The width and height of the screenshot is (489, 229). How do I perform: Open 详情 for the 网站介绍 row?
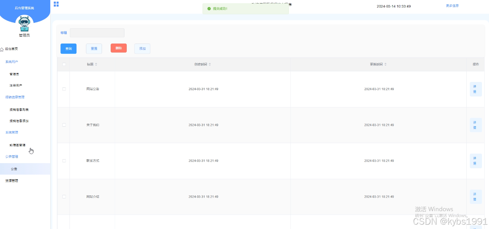(x=476, y=196)
